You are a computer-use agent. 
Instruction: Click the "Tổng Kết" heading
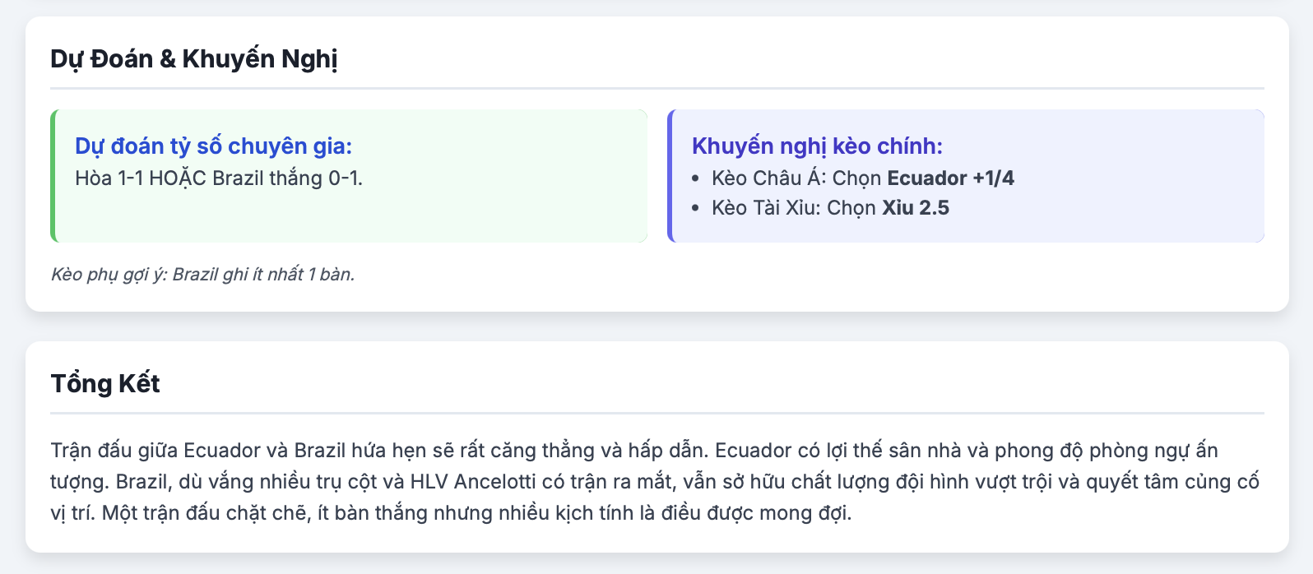105,384
